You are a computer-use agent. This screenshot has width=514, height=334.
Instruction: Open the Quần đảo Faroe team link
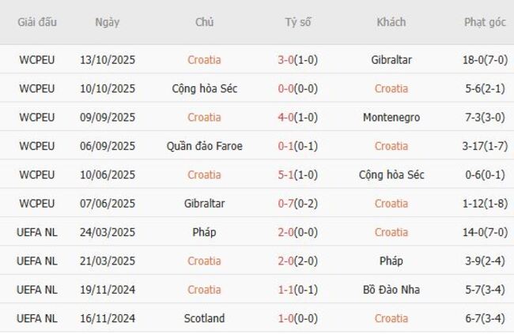204,146
